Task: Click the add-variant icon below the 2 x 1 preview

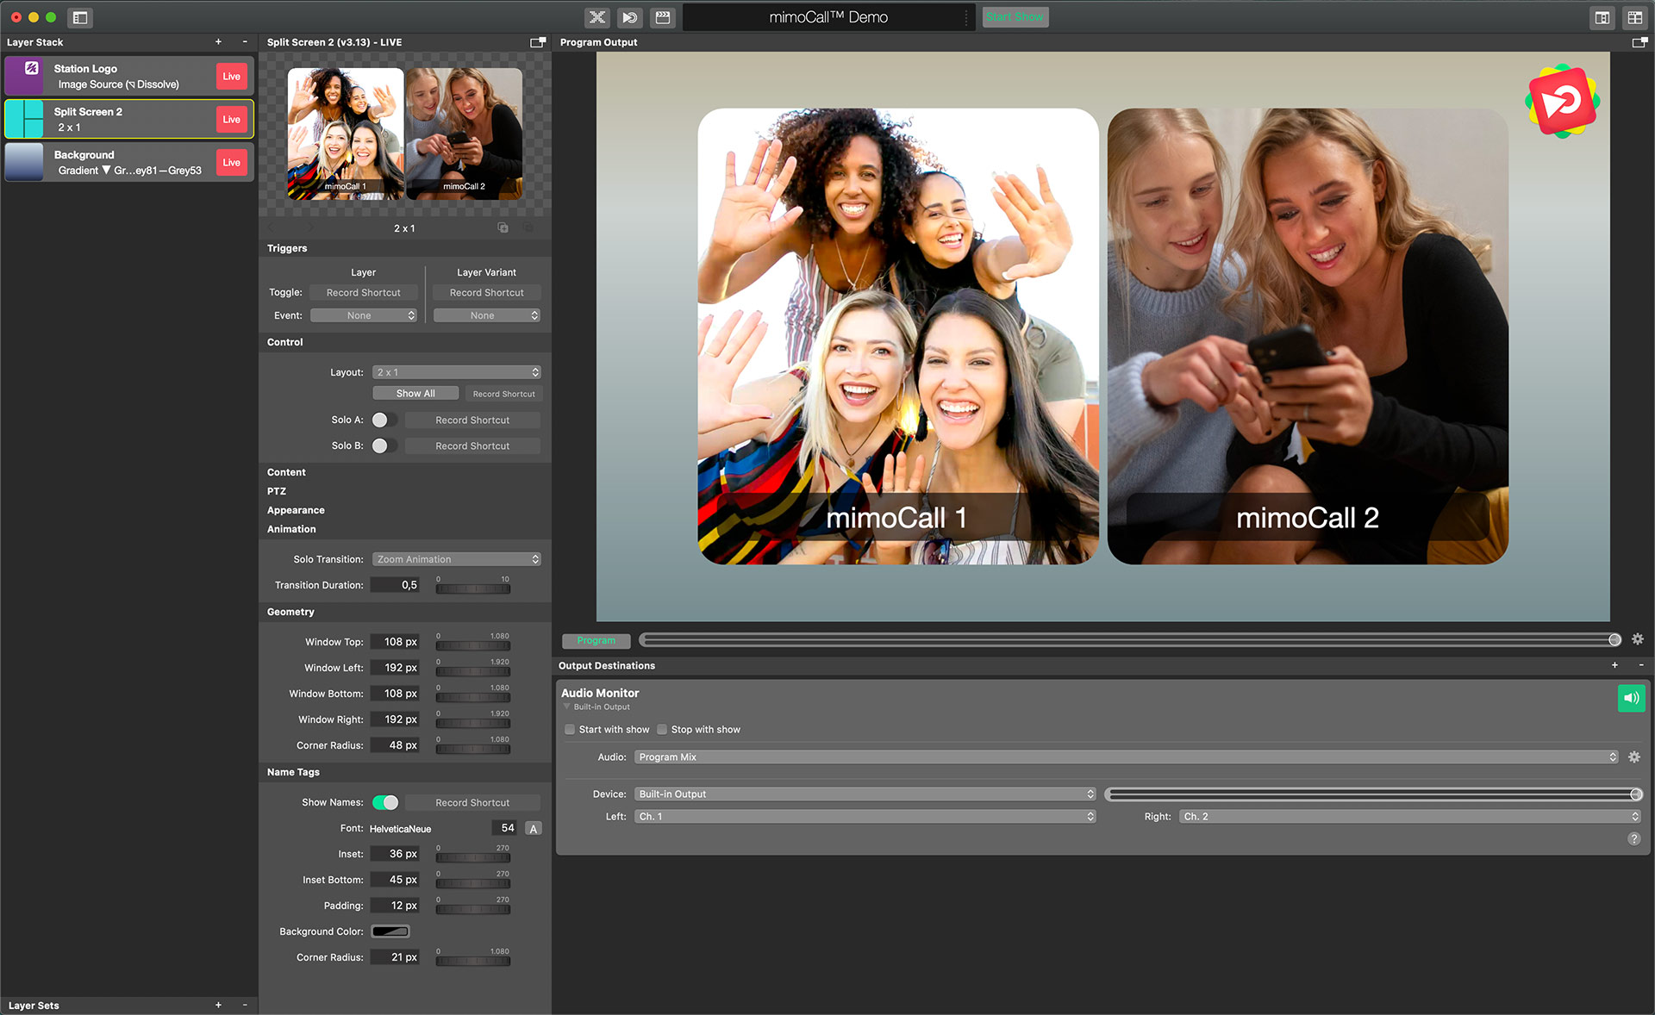Action: click(x=503, y=227)
